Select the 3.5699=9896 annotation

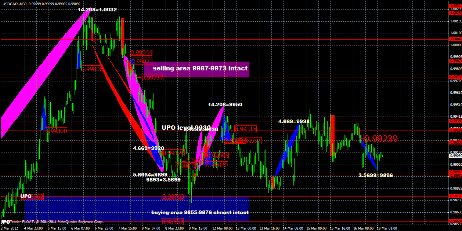(x=375, y=176)
